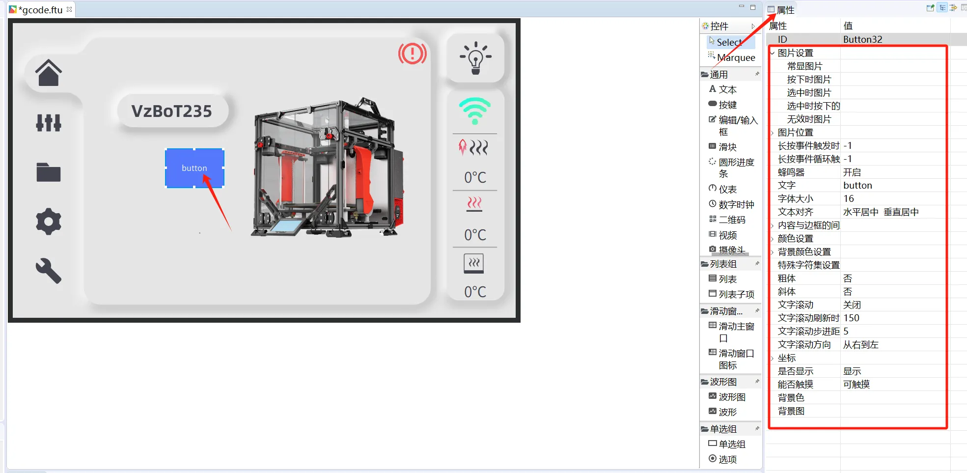The image size is (967, 473).
Task: Toggle the light bulb icon
Action: point(475,58)
